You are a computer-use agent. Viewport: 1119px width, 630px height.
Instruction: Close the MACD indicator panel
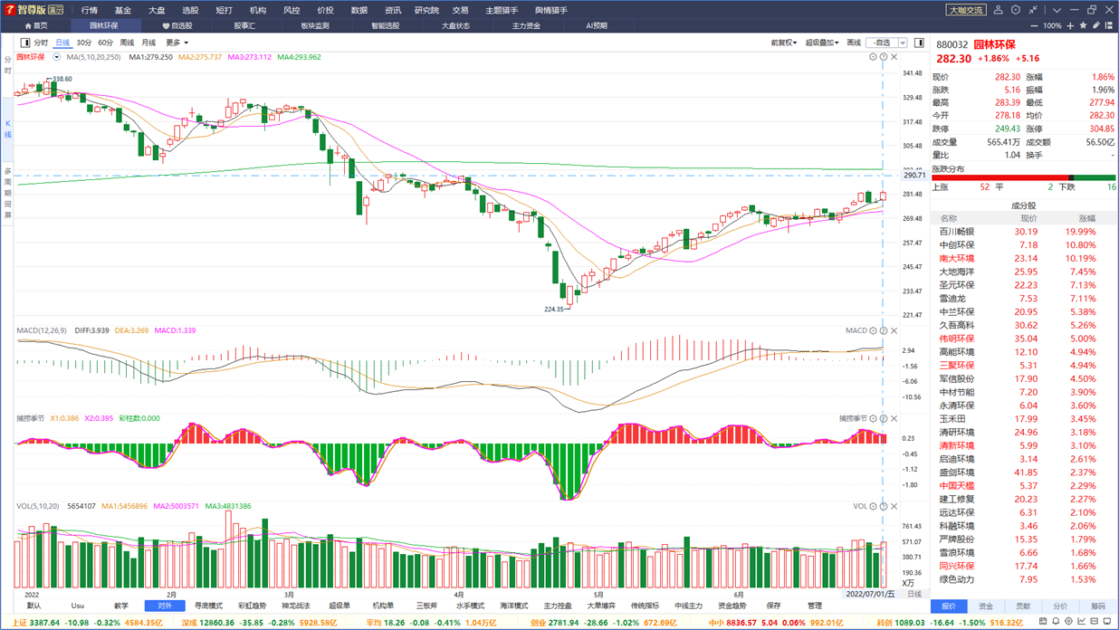(894, 330)
